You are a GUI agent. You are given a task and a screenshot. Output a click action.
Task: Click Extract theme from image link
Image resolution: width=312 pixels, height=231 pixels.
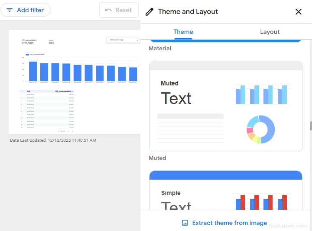click(x=230, y=223)
